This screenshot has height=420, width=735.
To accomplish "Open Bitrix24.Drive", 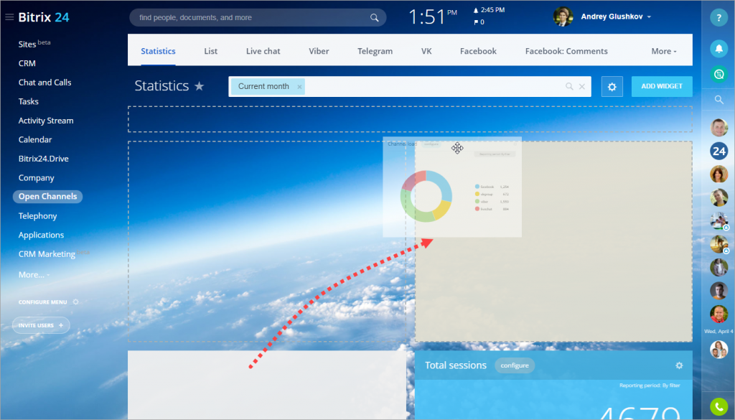I will coord(44,159).
